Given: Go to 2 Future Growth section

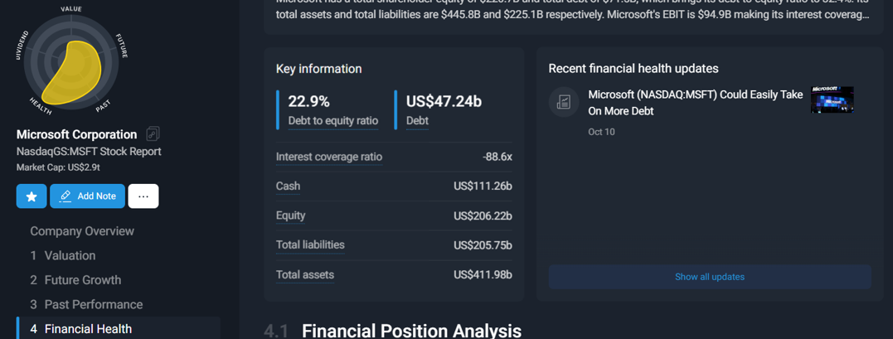Looking at the screenshot, I should (x=75, y=280).
